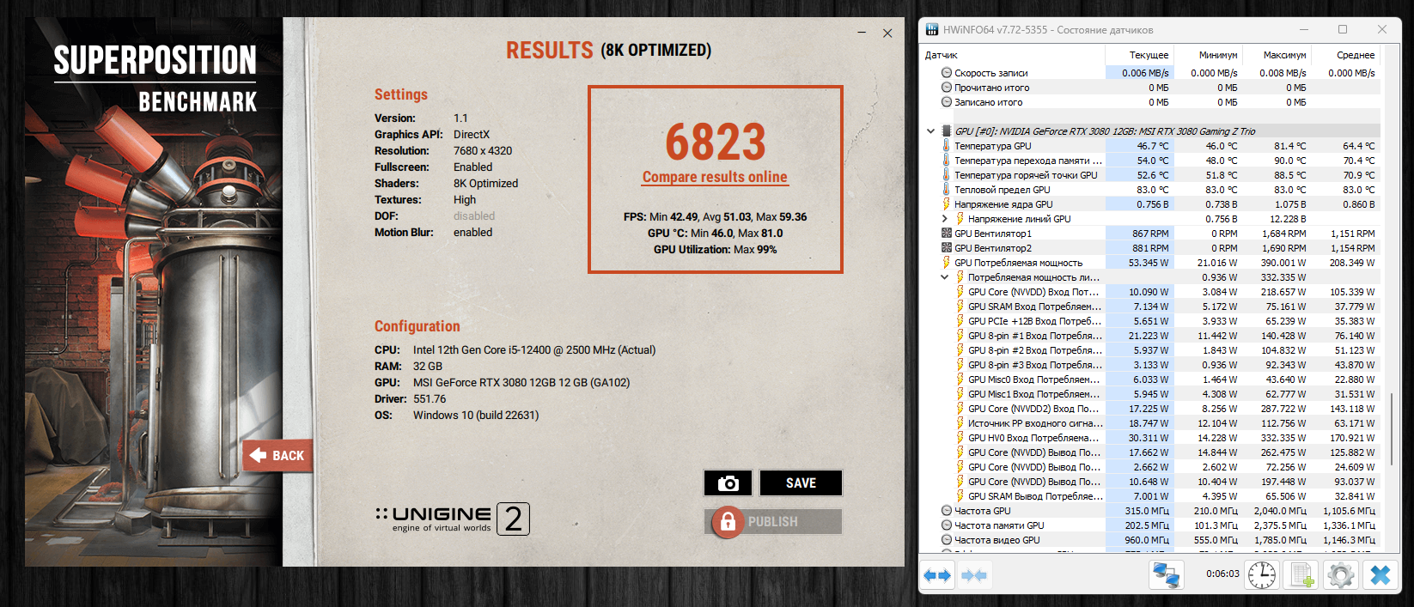Select the GPU HV0 Вход row
This screenshot has height=607, width=1414.
[x=1149, y=438]
